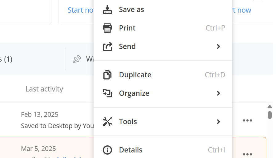This screenshot has height=158, width=277.
Task: Click the Print printer icon
Action: point(107,28)
